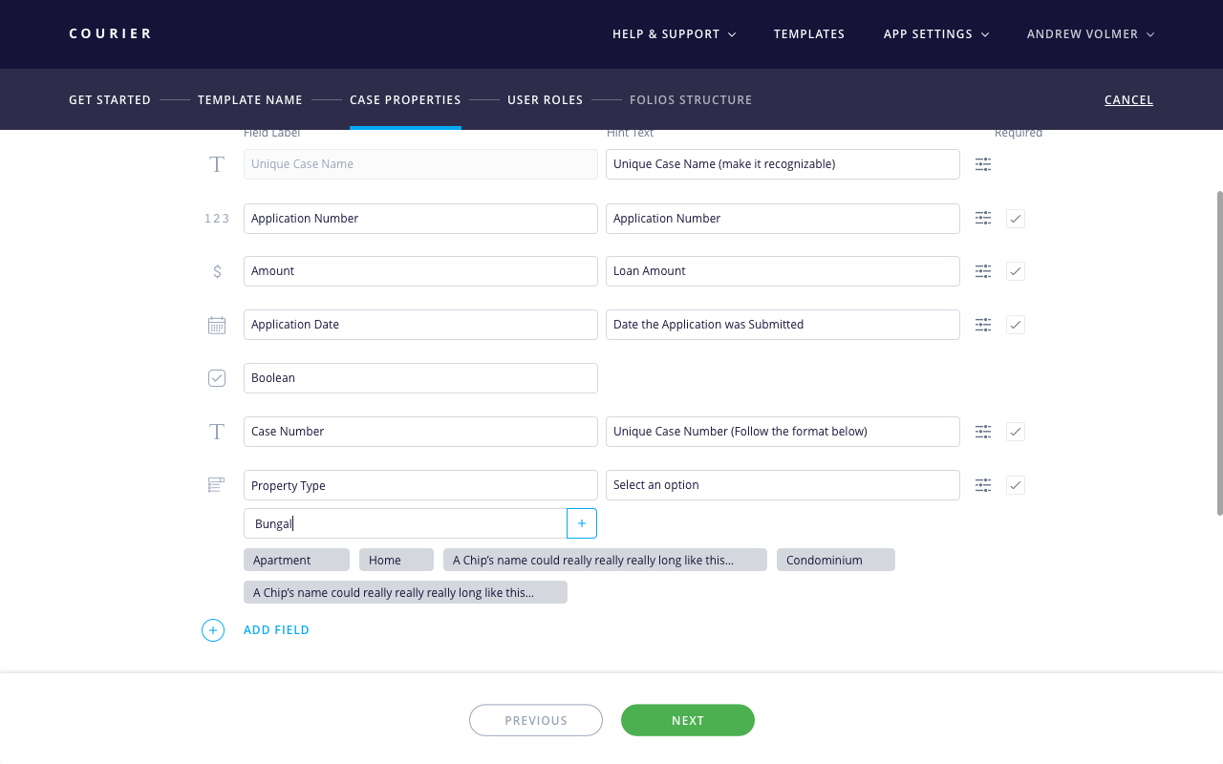1223x764 pixels.
Task: Click the circled plus Add Field icon
Action: click(213, 630)
